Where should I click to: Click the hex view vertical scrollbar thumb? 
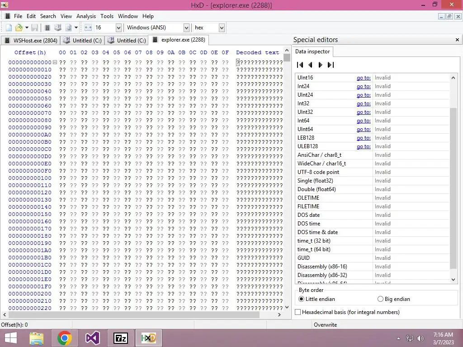[x=287, y=57]
